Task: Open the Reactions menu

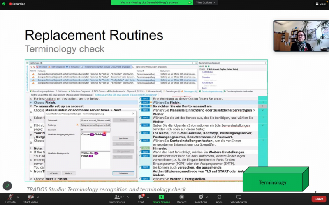Action: click(x=201, y=199)
